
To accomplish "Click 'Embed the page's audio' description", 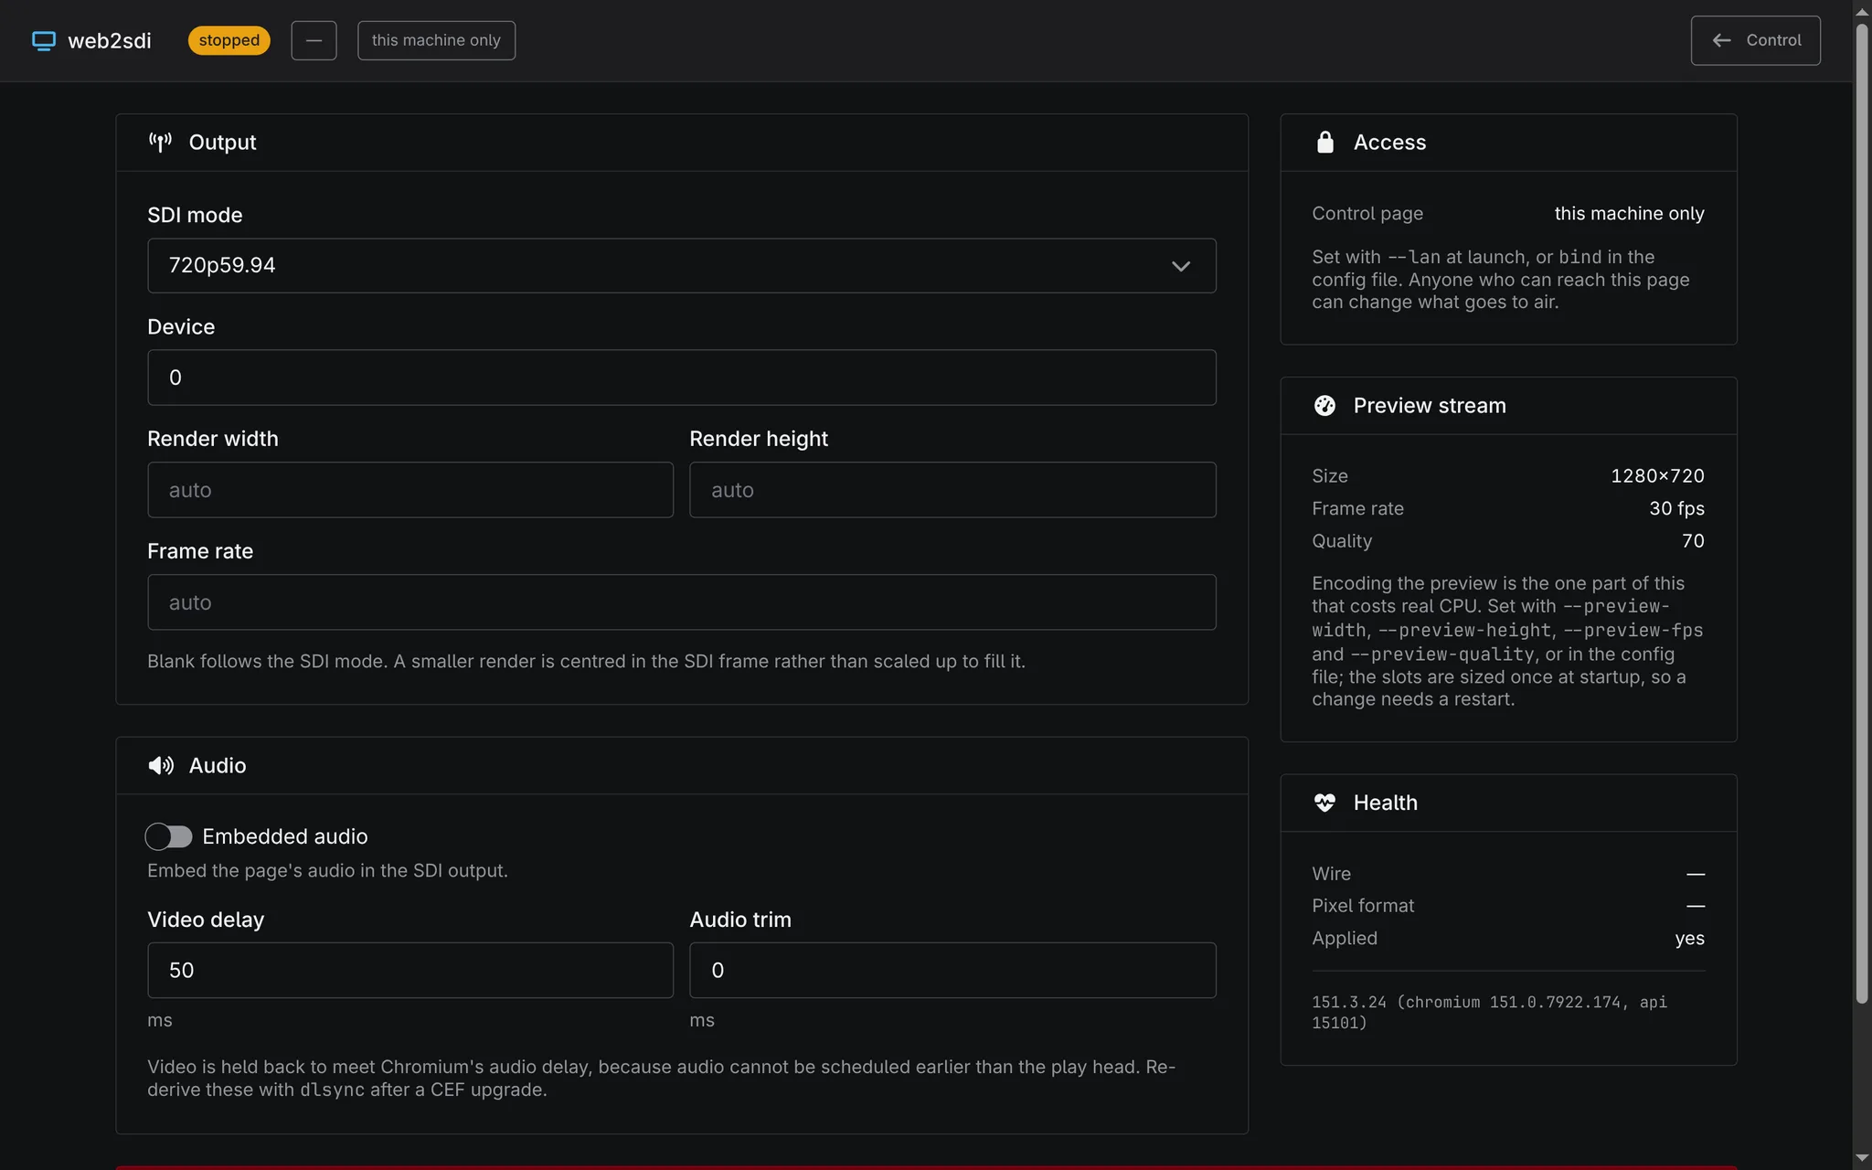I will (x=327, y=870).
